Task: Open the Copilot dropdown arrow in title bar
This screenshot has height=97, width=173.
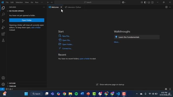Action: pos(125,2)
